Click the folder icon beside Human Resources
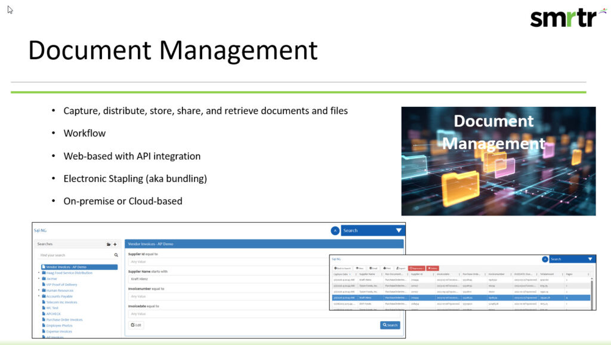 coord(44,290)
